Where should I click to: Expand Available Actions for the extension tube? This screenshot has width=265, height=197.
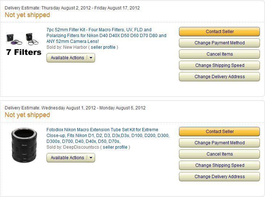pos(67,158)
